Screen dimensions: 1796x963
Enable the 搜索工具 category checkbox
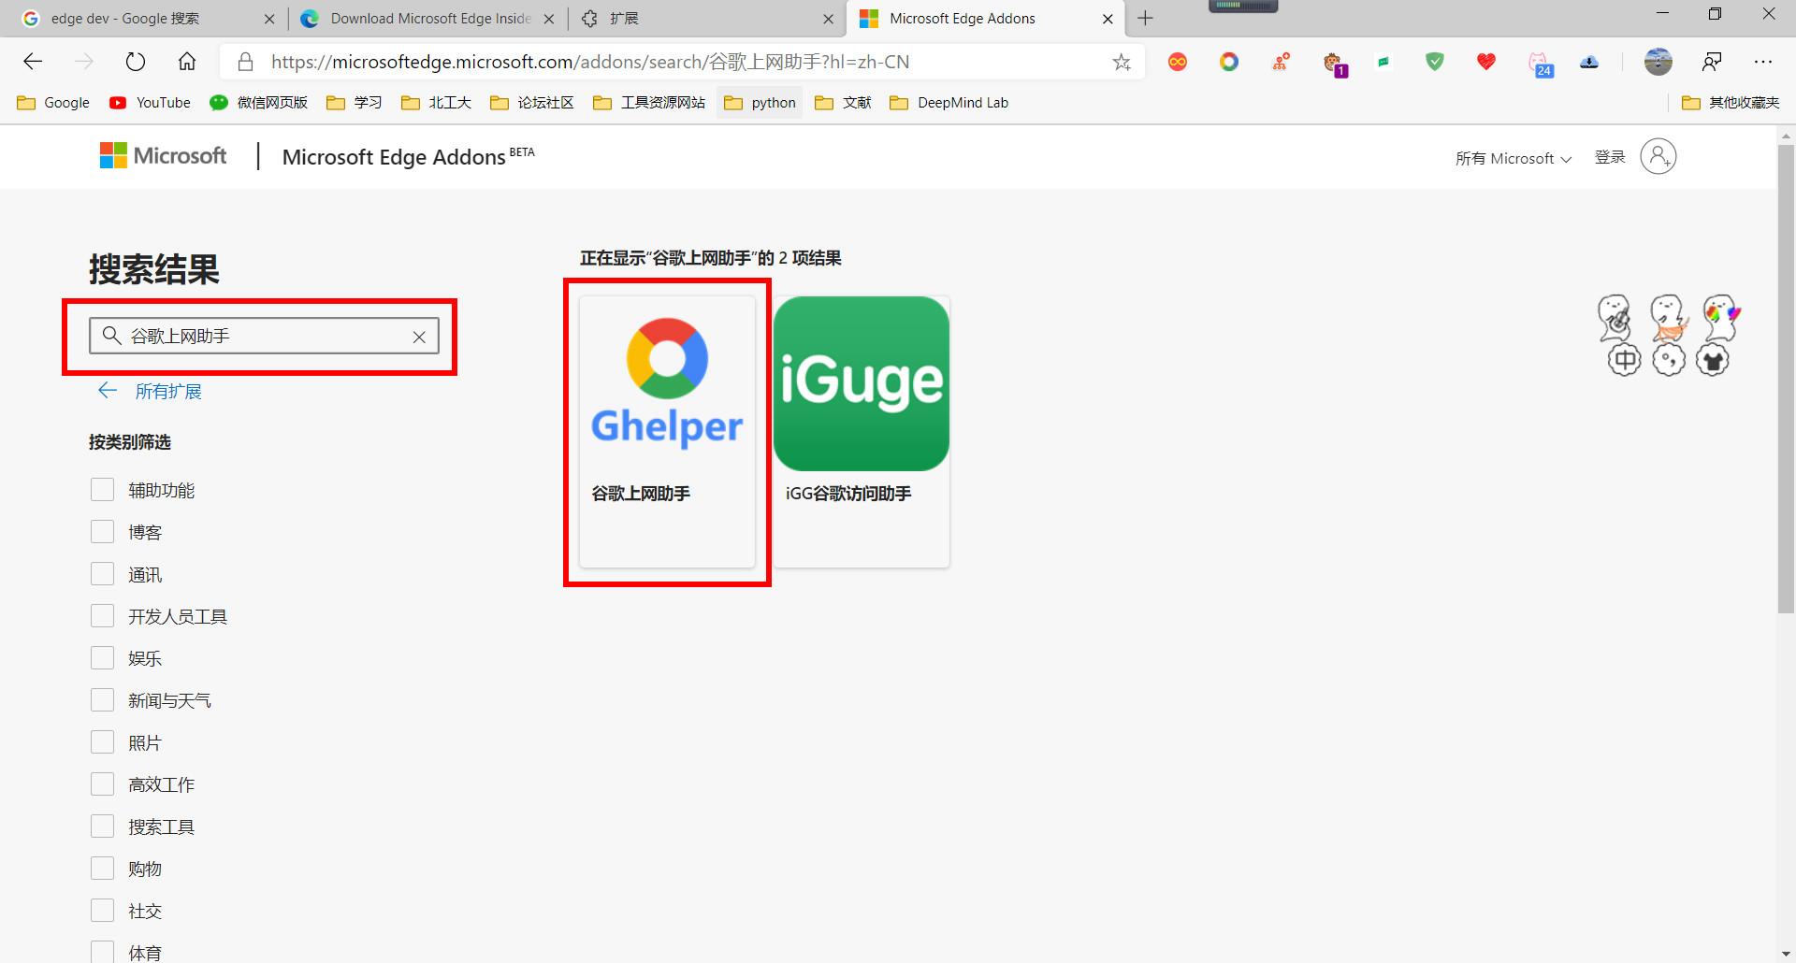click(x=102, y=826)
